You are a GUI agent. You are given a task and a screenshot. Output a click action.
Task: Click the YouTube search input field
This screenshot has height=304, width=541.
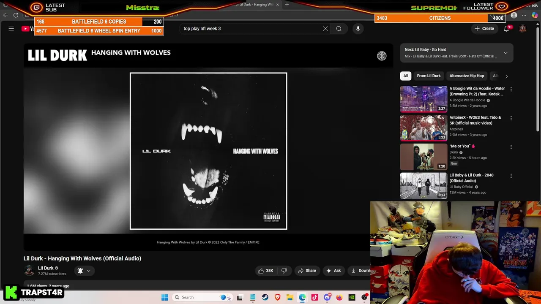tap(251, 29)
